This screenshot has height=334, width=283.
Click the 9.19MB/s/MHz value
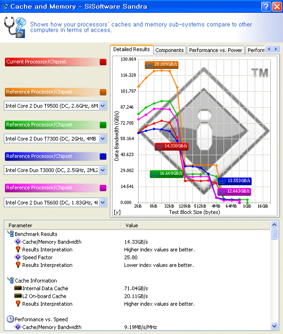coord(141,327)
